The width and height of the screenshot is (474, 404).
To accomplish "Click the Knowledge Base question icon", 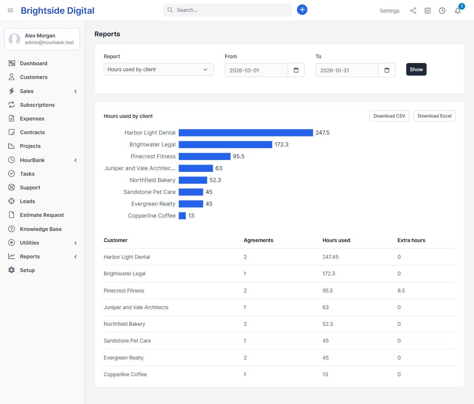I will (12, 229).
